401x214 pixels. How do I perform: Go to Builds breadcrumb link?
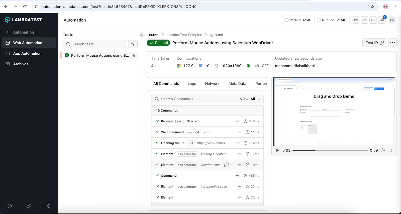[x=154, y=35]
